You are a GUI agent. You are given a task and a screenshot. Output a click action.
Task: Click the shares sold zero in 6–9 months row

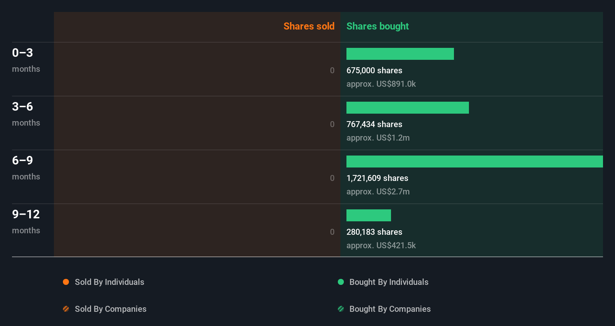tap(332, 178)
